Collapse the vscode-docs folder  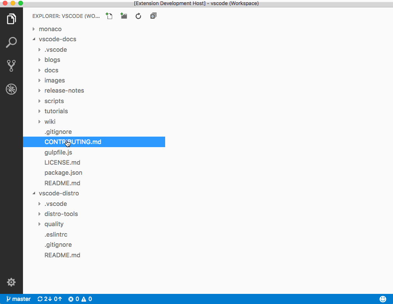[x=58, y=39]
